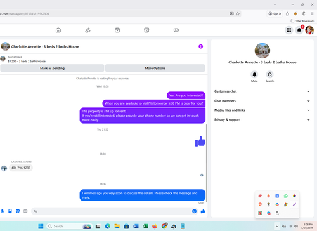Open the Video icon in top navigation
317x231 pixels.
(x=117, y=30)
